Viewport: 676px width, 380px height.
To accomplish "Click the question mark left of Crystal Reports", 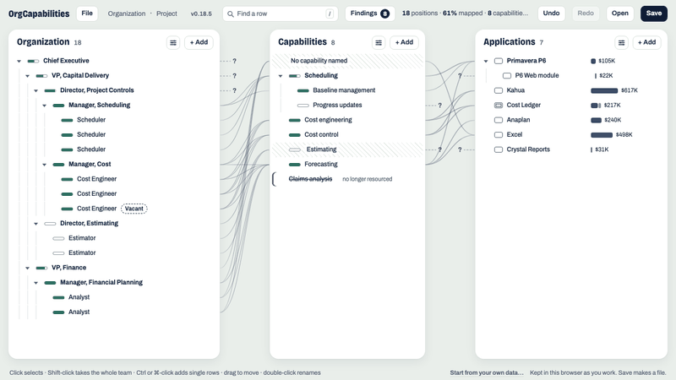I will click(x=460, y=149).
